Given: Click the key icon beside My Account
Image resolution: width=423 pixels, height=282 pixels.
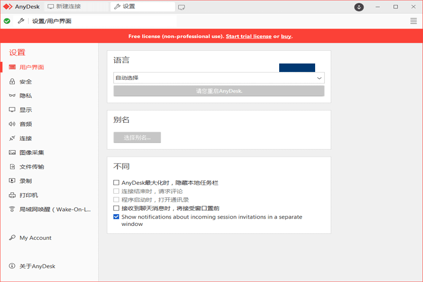Looking at the screenshot, I should [12, 238].
